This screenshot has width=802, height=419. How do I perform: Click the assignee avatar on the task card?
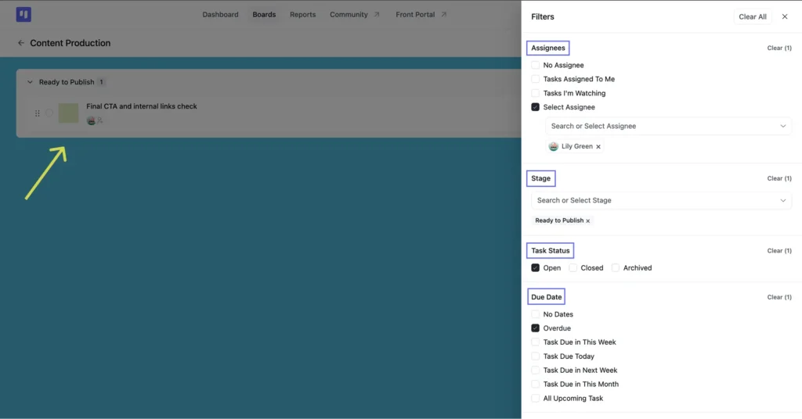point(91,121)
